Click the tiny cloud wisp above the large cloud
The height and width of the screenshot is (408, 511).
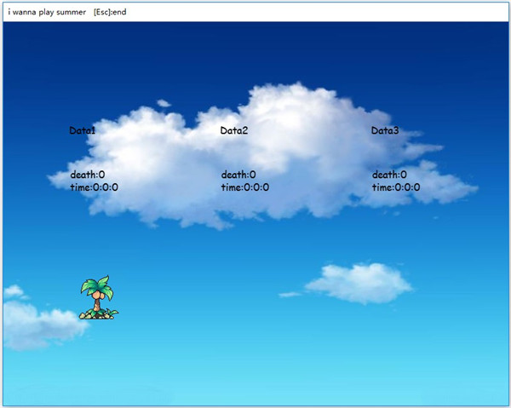(164, 103)
